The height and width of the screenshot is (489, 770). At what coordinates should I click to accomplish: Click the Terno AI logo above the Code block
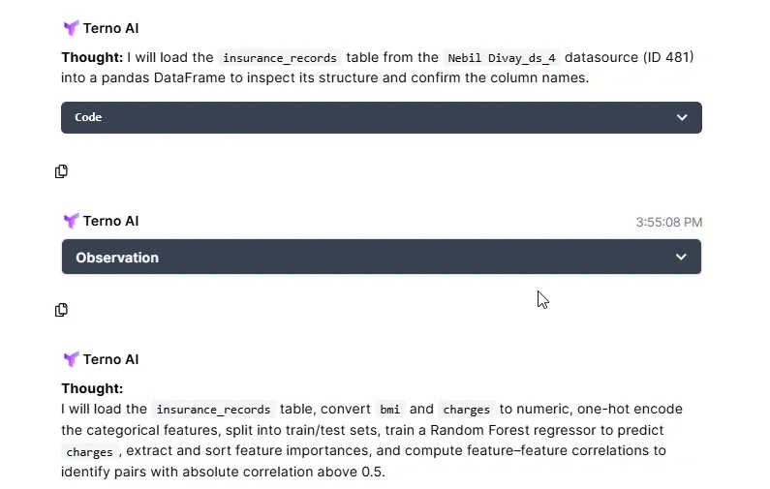pos(71,28)
